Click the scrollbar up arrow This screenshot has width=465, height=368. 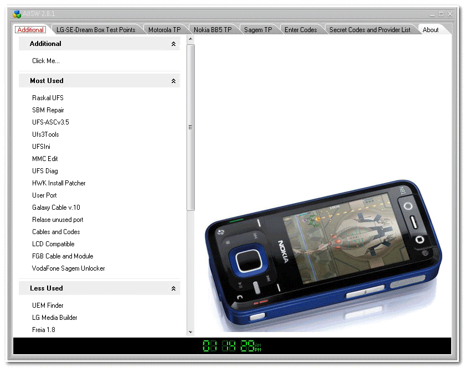click(x=190, y=39)
